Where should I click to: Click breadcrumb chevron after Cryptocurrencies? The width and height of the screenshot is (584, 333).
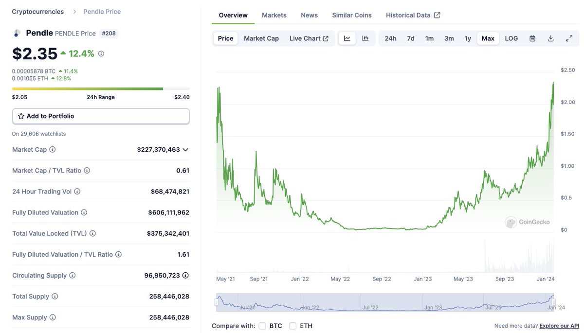coord(74,12)
